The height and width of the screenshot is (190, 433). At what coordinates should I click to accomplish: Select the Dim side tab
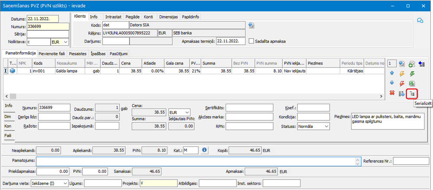[x=8, y=116]
